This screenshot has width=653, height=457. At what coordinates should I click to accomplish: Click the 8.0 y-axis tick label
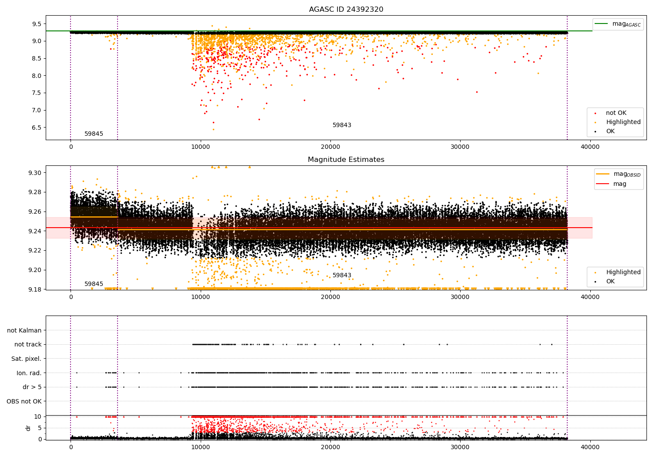pyautogui.click(x=37, y=76)
